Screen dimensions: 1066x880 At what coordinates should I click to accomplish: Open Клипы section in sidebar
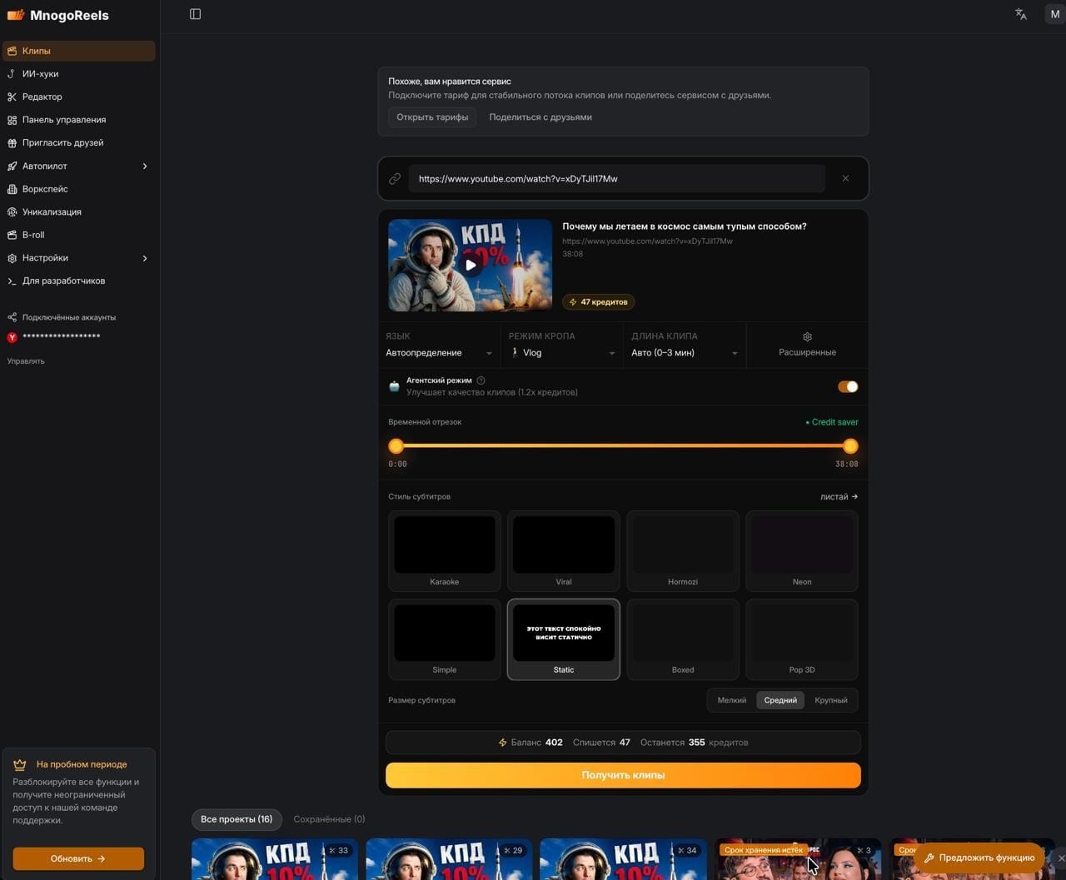pos(78,51)
